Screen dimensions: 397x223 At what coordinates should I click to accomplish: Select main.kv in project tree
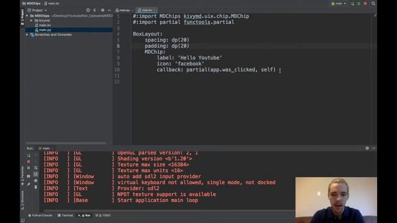(x=45, y=25)
